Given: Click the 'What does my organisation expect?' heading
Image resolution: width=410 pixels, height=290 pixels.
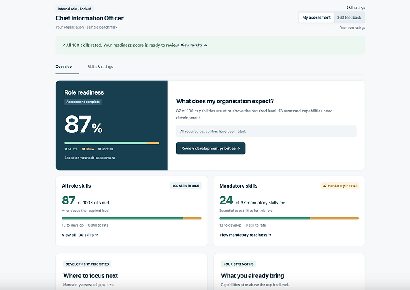Looking at the screenshot, I should pyautogui.click(x=225, y=101).
